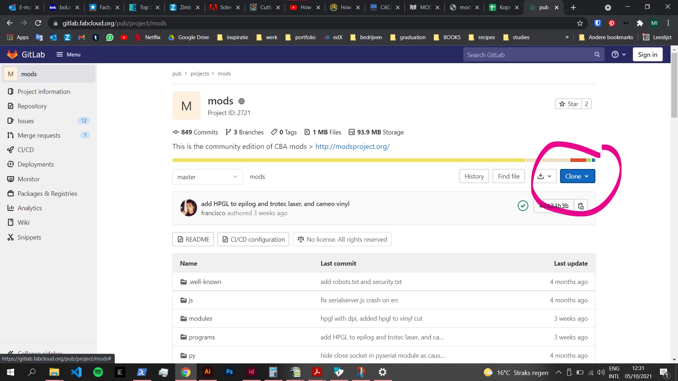Open the Help question mark dropdown

[619, 54]
